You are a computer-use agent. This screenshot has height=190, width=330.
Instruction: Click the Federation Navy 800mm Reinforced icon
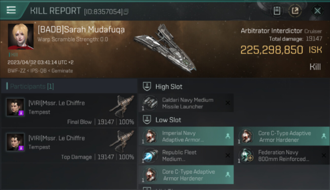tap(246, 156)
